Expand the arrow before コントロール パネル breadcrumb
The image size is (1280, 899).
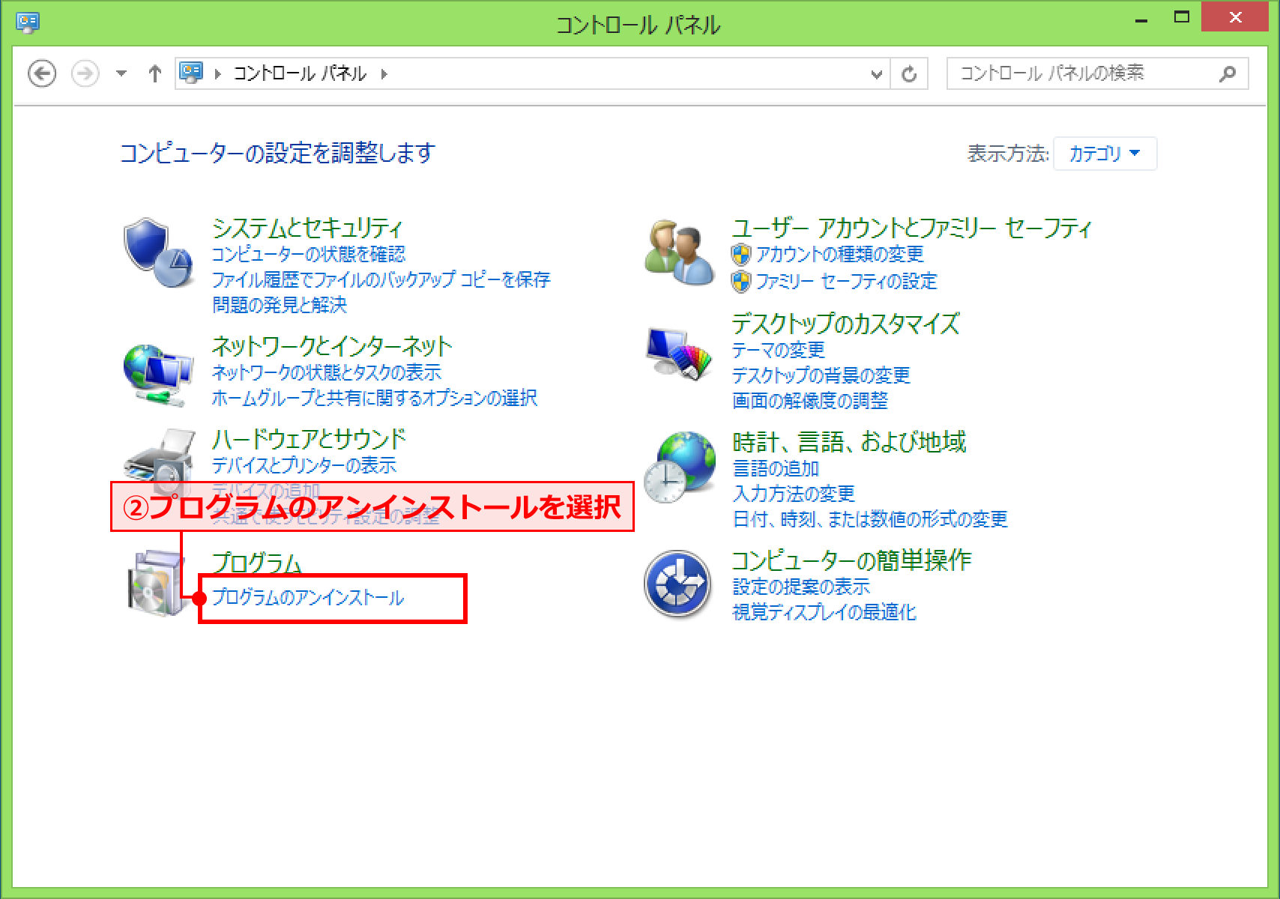point(217,73)
